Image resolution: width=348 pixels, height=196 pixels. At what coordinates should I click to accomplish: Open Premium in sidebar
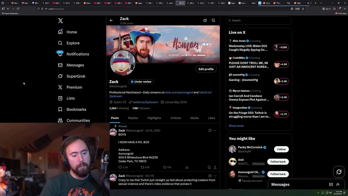pyautogui.click(x=70, y=87)
